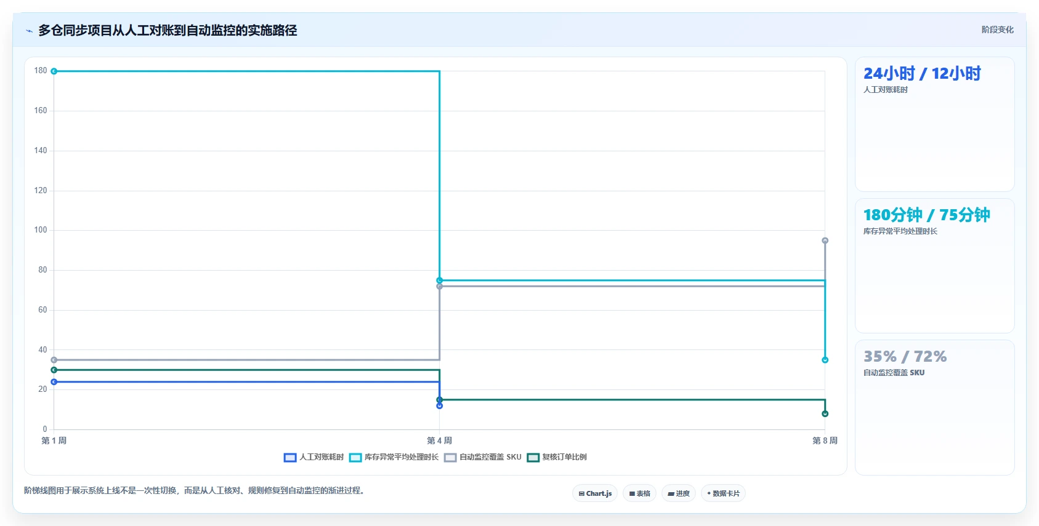Click the cyan data point at 180 on 第 1 周
The image size is (1039, 526).
pos(54,71)
